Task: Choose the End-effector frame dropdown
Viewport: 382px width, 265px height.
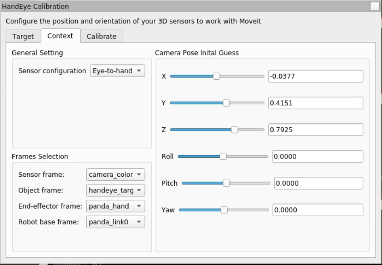Action: [x=116, y=206]
